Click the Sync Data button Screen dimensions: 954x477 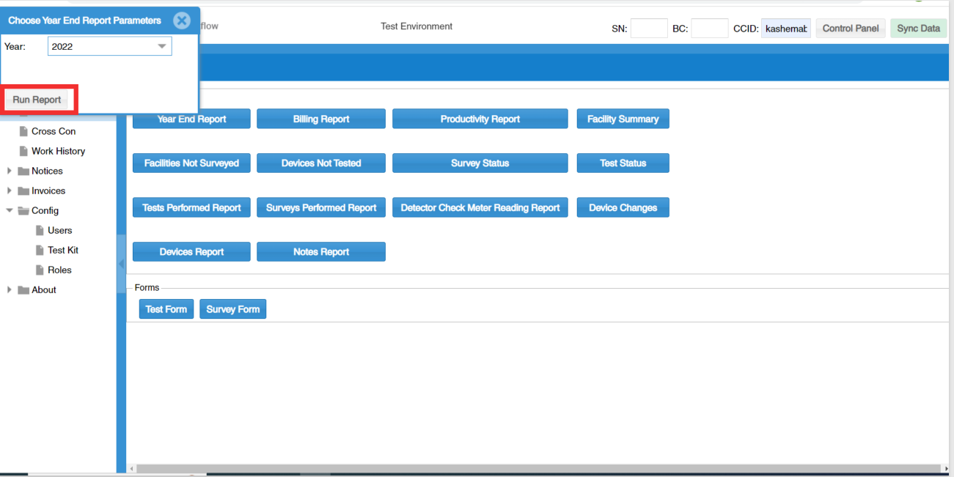point(918,29)
